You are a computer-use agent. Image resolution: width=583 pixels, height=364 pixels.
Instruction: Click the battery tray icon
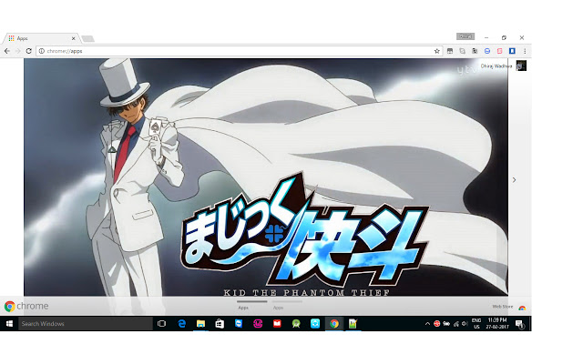pyautogui.click(x=446, y=324)
